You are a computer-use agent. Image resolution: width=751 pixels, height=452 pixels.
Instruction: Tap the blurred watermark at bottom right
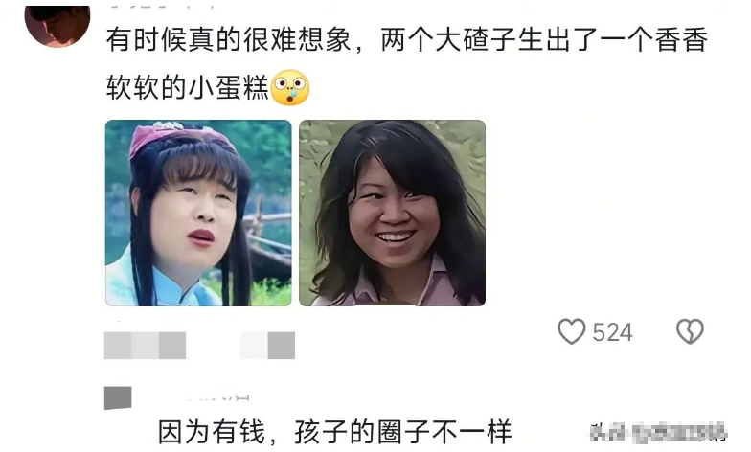point(659,433)
